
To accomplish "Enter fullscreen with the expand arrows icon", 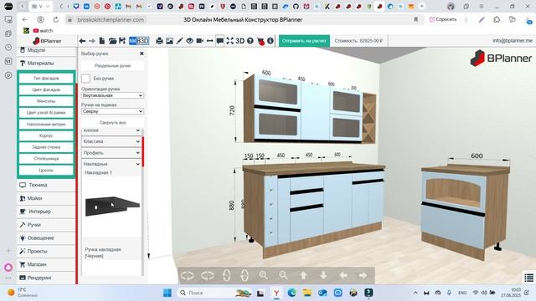I will point(229,41).
